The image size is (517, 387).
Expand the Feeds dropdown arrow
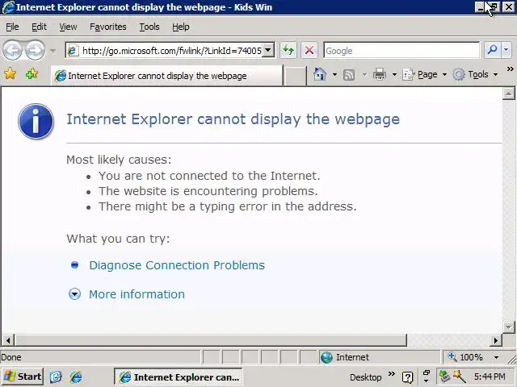[364, 75]
